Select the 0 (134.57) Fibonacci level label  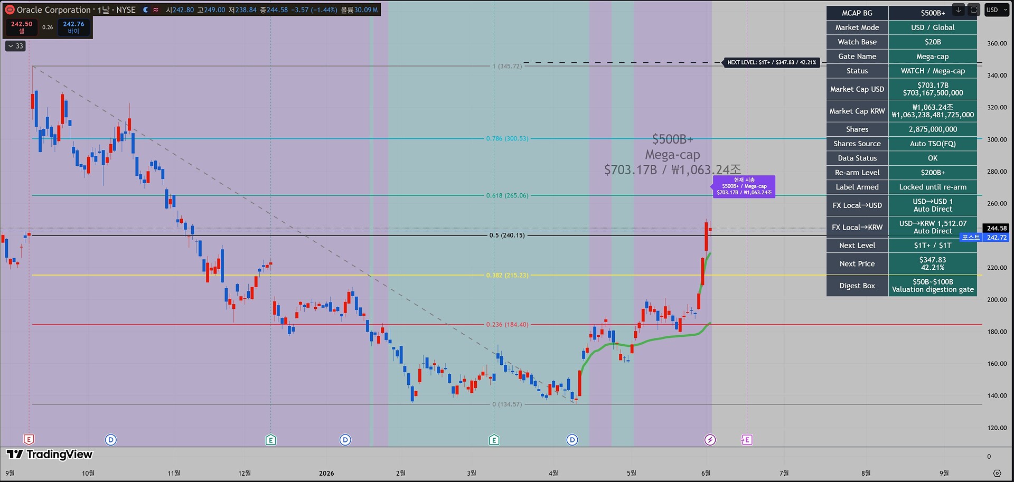(x=507, y=404)
